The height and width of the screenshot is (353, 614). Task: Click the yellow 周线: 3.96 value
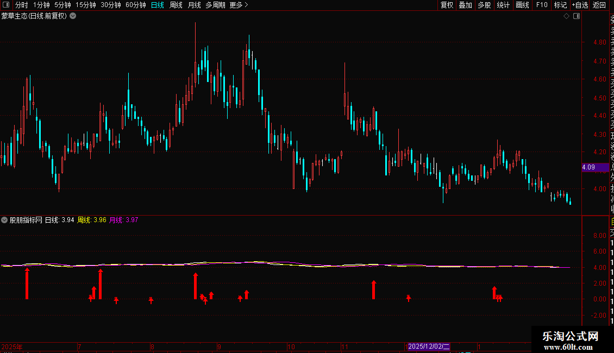(x=92, y=220)
